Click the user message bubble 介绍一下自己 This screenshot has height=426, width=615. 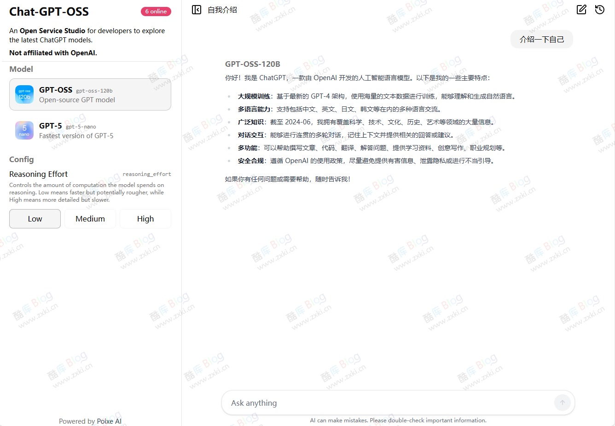point(541,39)
